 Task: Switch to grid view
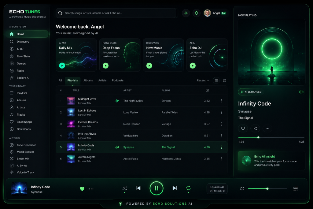[x=224, y=80]
